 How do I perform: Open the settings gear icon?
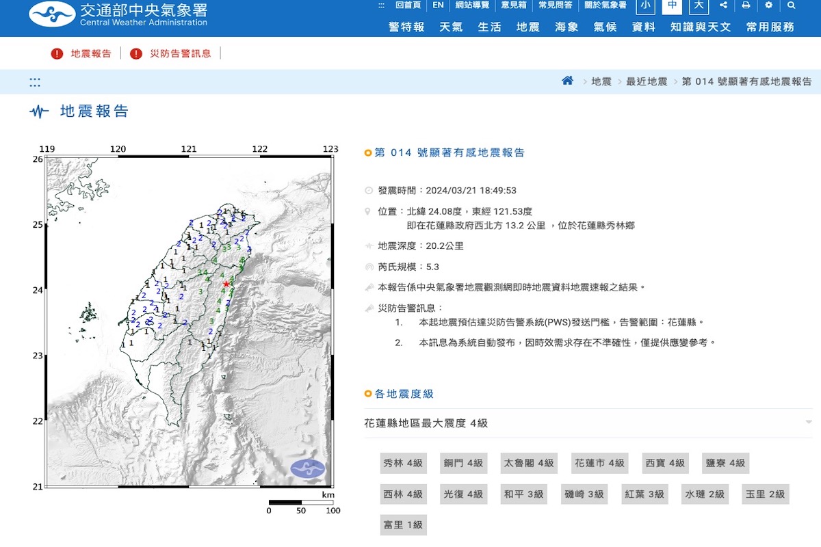pyautogui.click(x=768, y=5)
